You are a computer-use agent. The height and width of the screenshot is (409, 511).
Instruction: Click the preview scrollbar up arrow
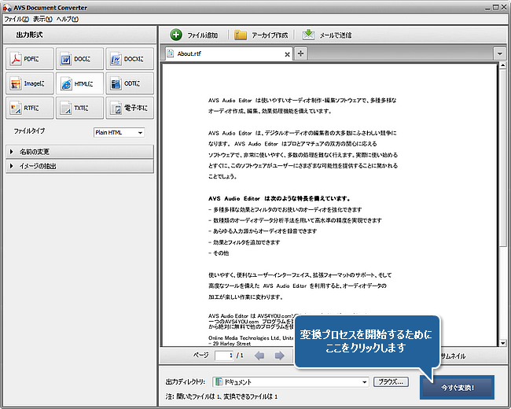[502, 65]
